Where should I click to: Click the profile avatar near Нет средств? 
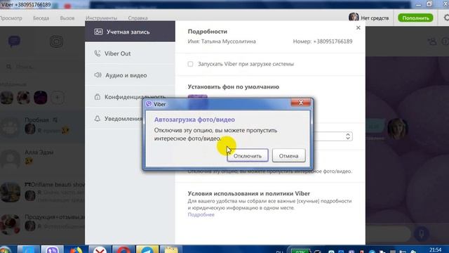[354, 17]
